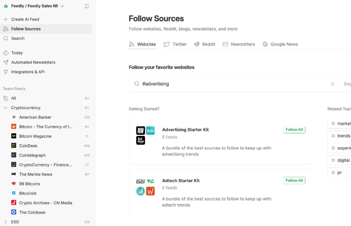
Task: Click the AdTech Daily logo thumbnail
Action: click(140, 181)
